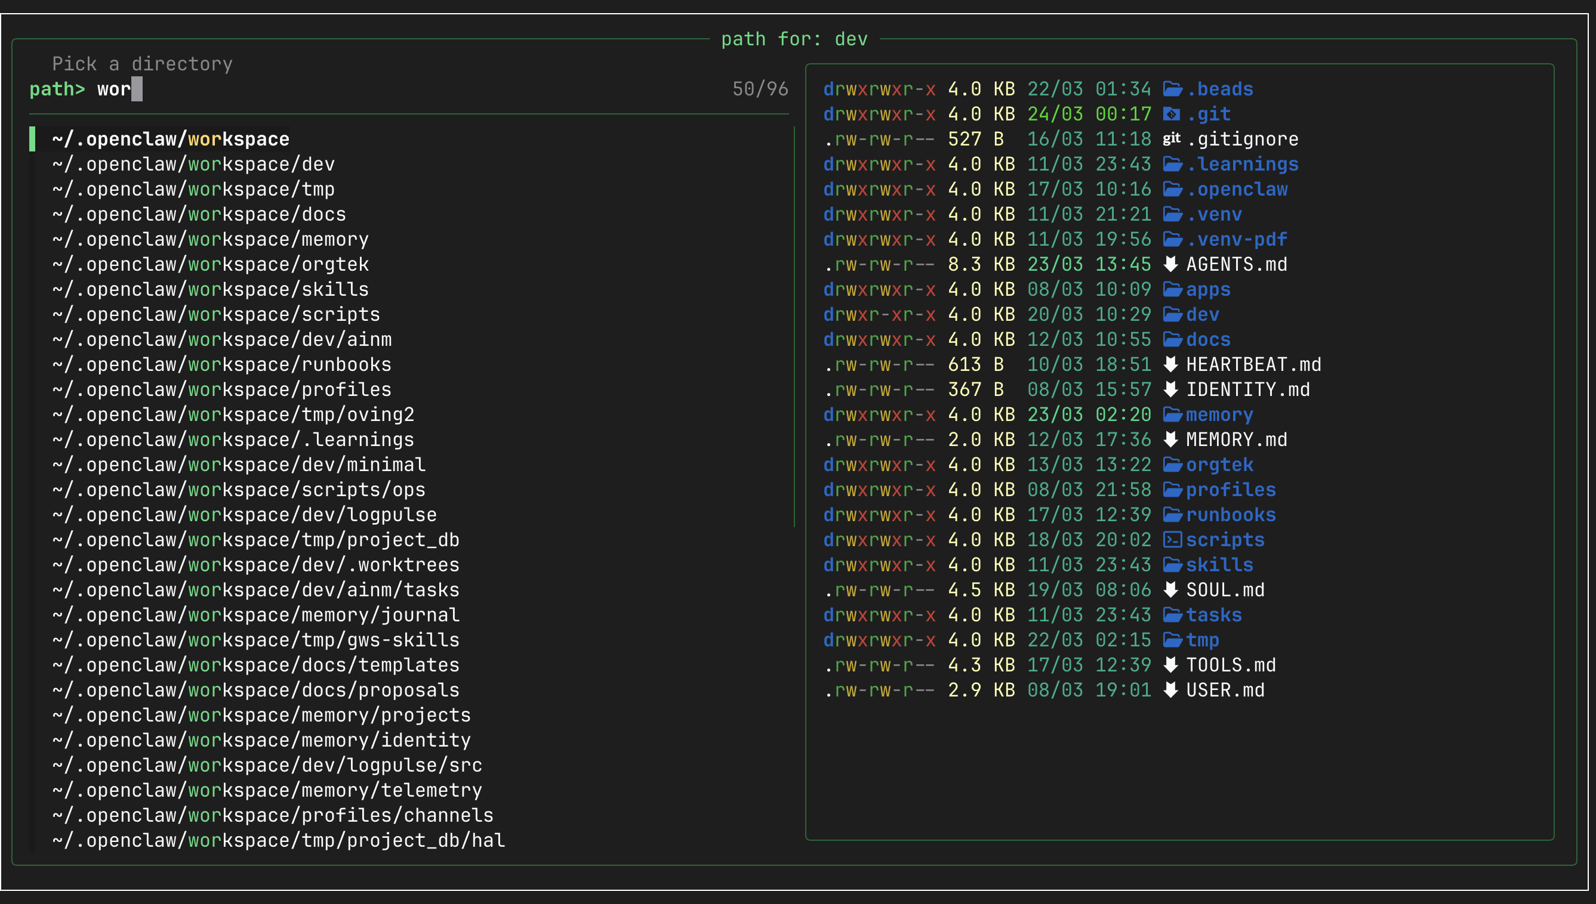Click the arrow icon before USER.md

[x=1170, y=689]
